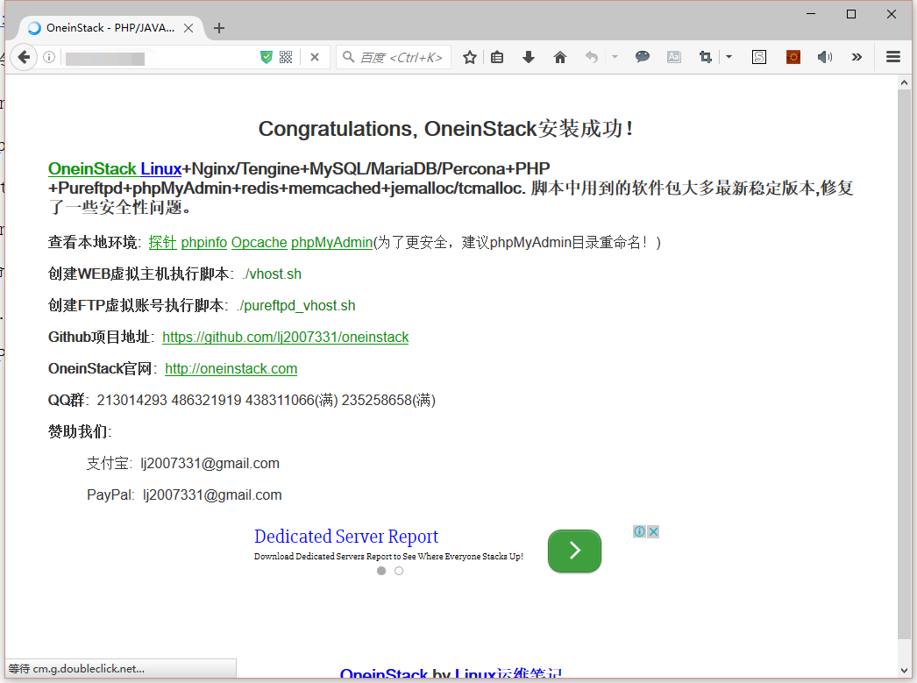
Task: Open site information icon in address bar
Action: [x=49, y=57]
